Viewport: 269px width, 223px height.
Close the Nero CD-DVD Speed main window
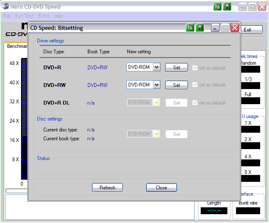click(262, 7)
